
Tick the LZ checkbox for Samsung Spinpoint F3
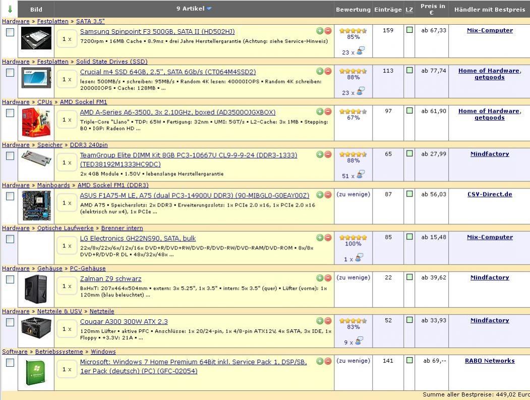(409, 30)
